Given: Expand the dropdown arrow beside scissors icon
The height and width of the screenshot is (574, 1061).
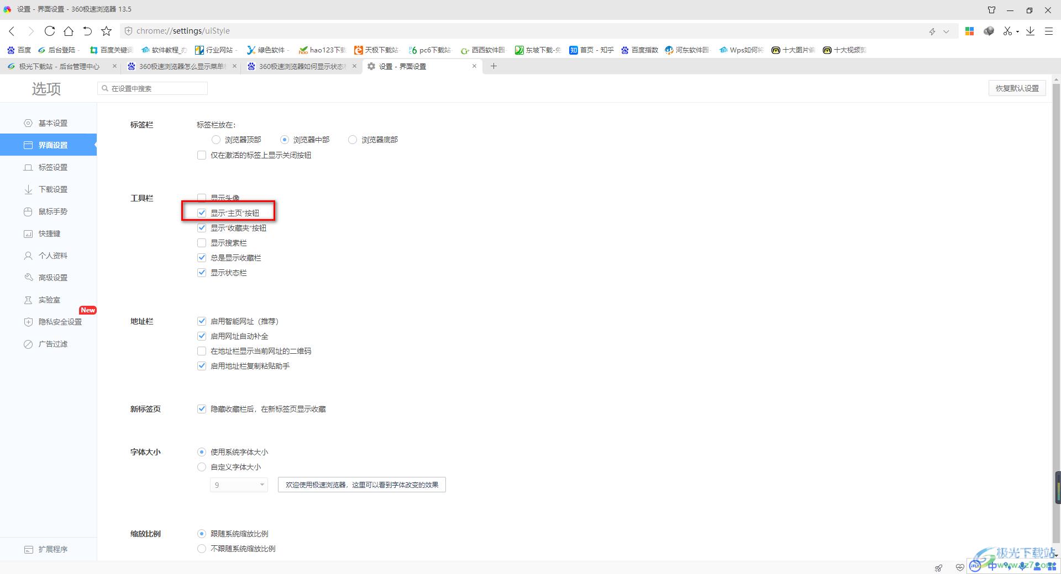Looking at the screenshot, I should (x=1017, y=31).
